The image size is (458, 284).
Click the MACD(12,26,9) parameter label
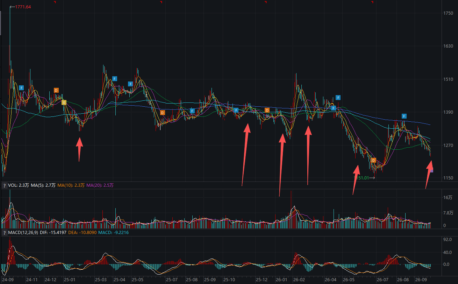[x=23, y=233]
